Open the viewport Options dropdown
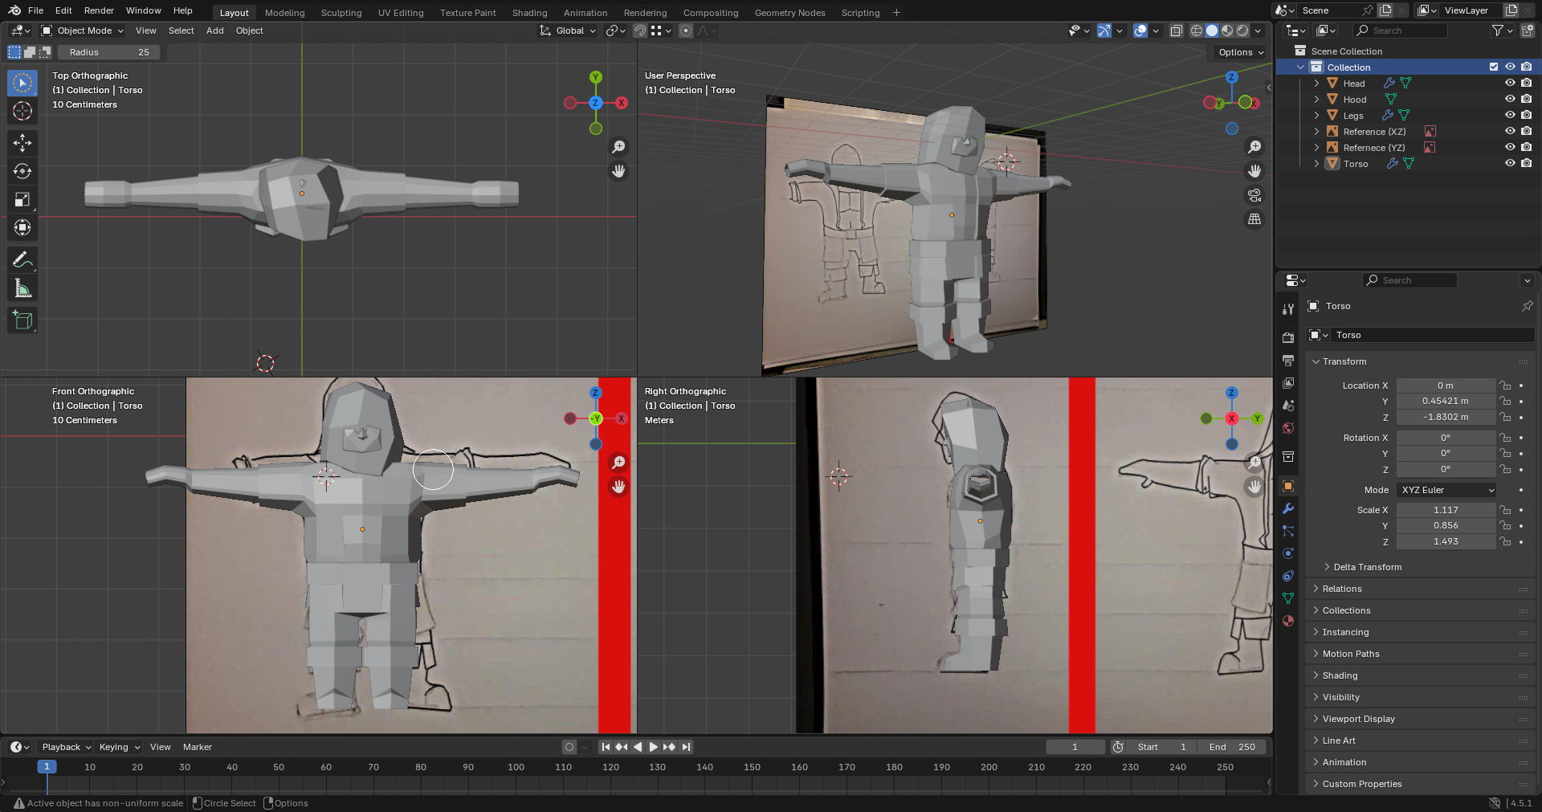 point(1241,52)
